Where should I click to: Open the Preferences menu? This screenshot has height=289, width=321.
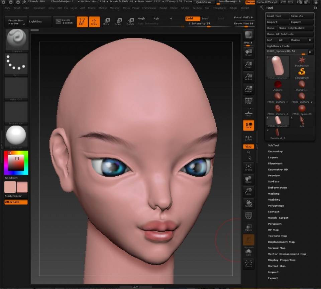(x=149, y=8)
